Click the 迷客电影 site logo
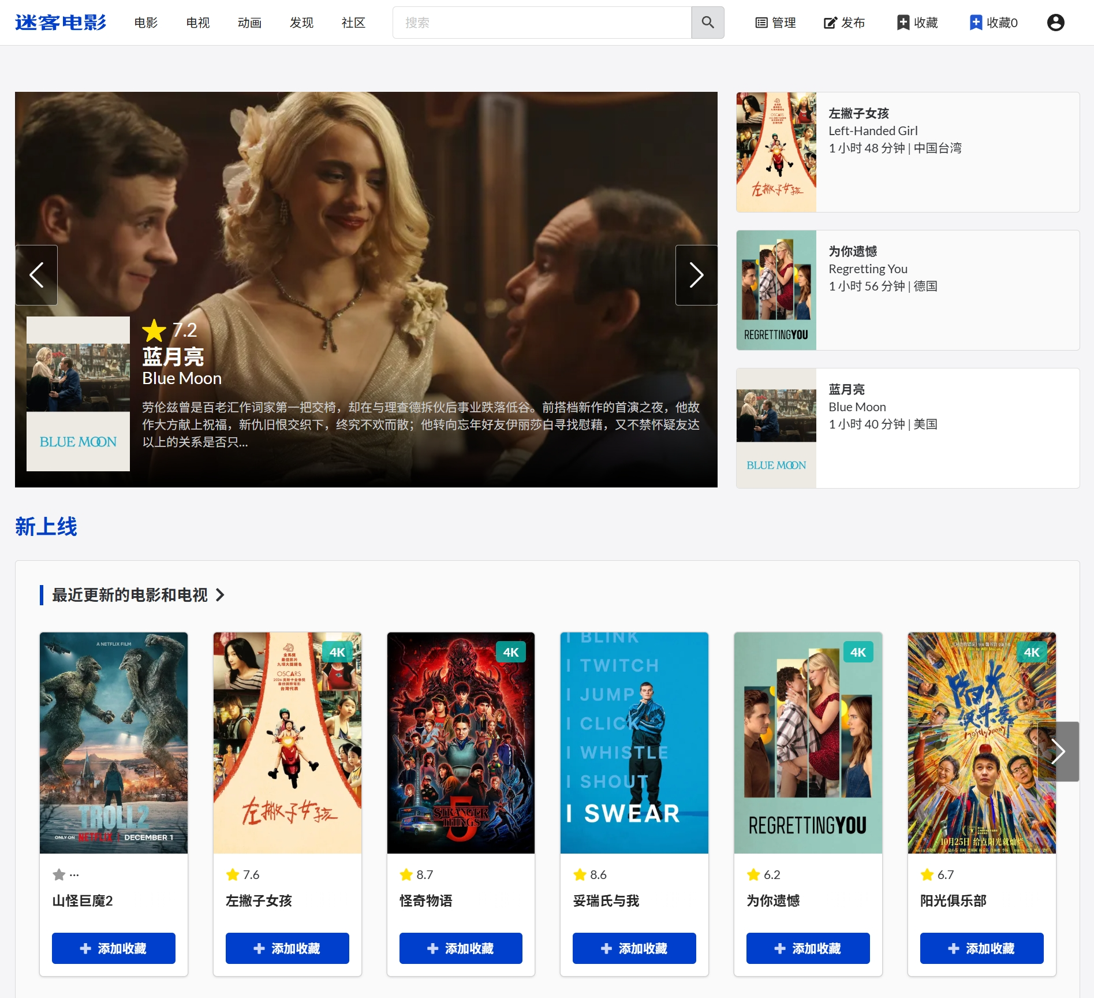The width and height of the screenshot is (1094, 998). pos(61,23)
